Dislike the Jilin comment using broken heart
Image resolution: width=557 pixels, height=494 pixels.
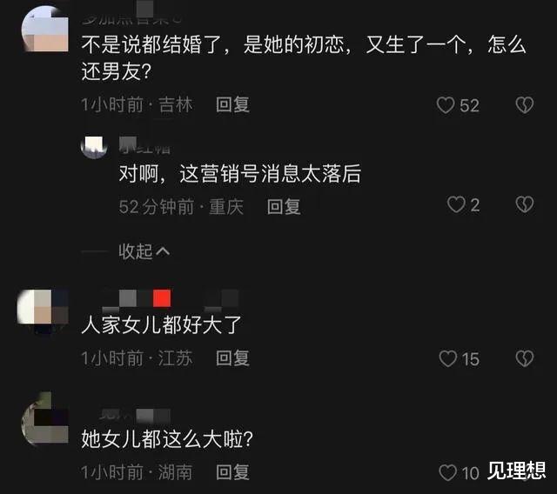[524, 105]
